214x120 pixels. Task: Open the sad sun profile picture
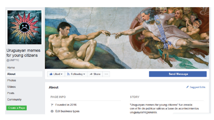click(x=24, y=27)
